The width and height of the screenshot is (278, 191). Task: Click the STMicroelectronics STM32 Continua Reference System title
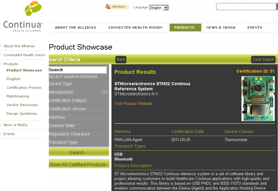[152, 86]
